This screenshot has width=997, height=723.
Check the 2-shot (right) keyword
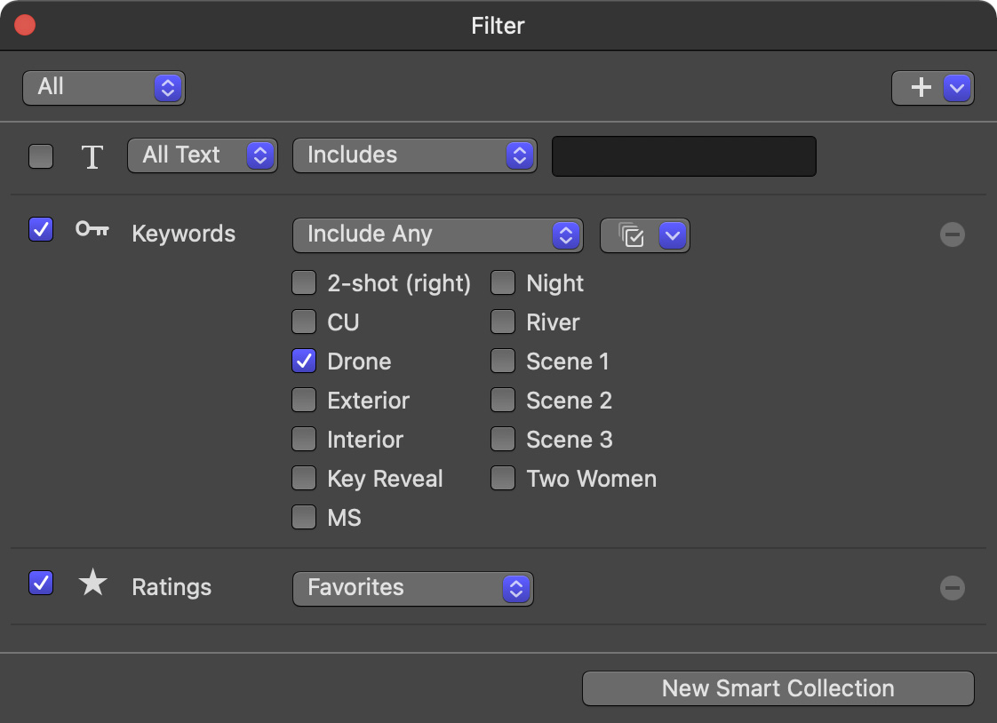(x=304, y=282)
